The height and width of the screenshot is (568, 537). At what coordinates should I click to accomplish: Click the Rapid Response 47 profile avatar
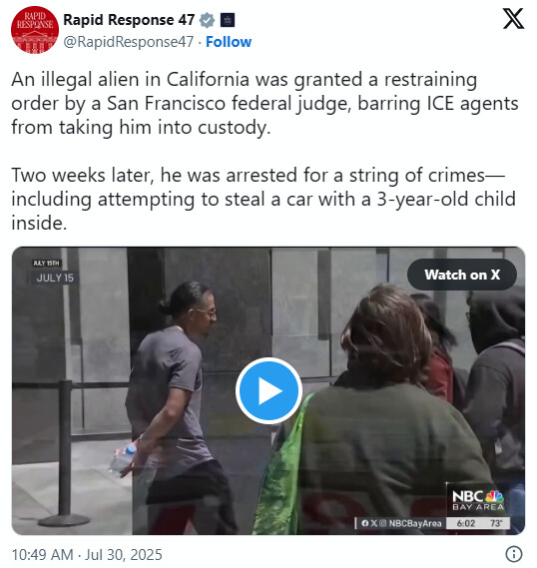click(35, 30)
